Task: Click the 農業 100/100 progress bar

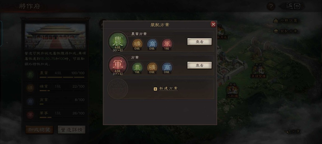Action: [x=62, y=77]
